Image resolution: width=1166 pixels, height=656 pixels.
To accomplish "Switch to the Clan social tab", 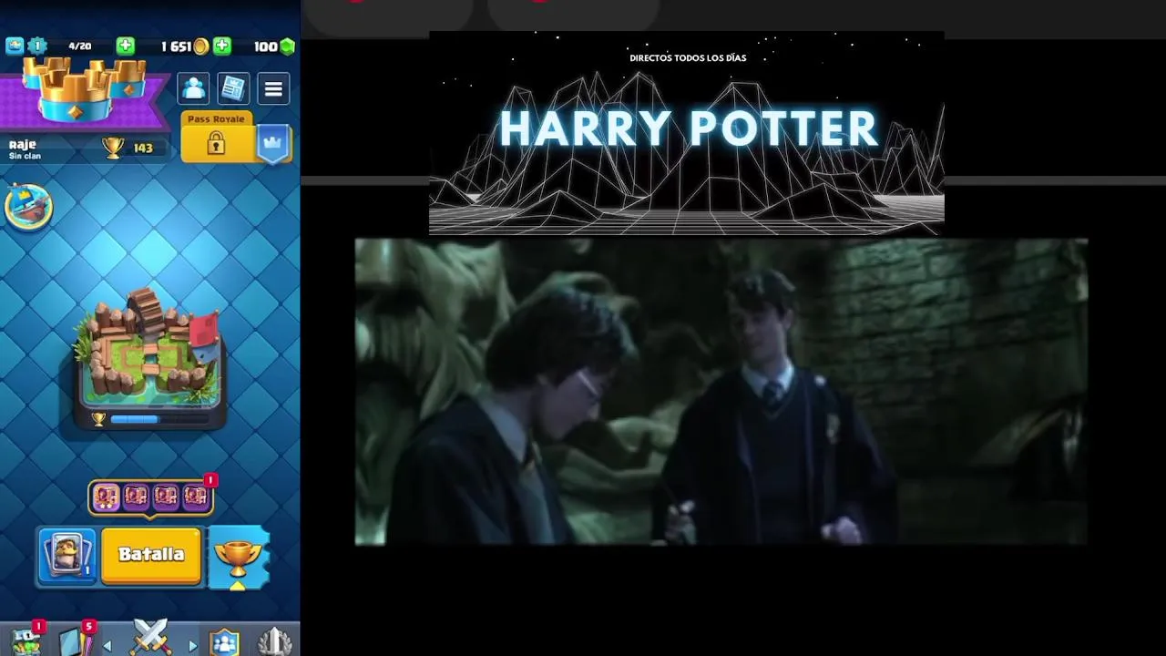I will (224, 641).
